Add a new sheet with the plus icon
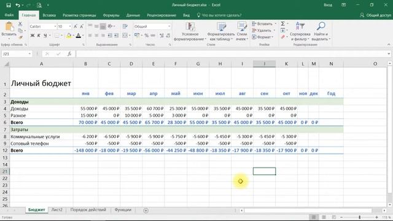Screen dimensions: 393x221 point(146,211)
